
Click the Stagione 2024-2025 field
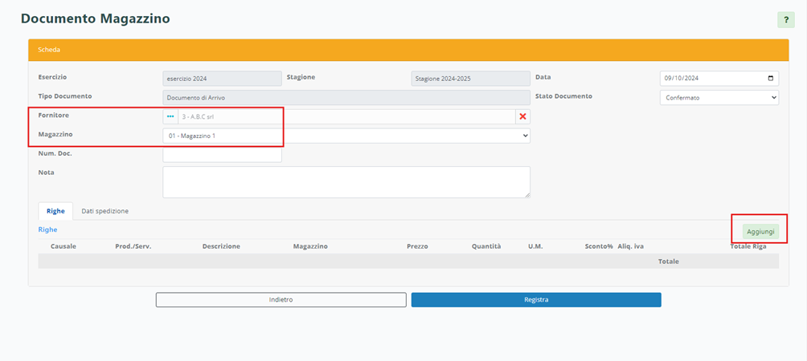click(469, 79)
